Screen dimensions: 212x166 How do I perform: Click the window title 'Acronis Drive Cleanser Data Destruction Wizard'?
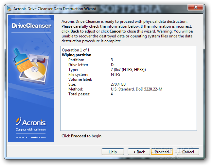[55, 9]
